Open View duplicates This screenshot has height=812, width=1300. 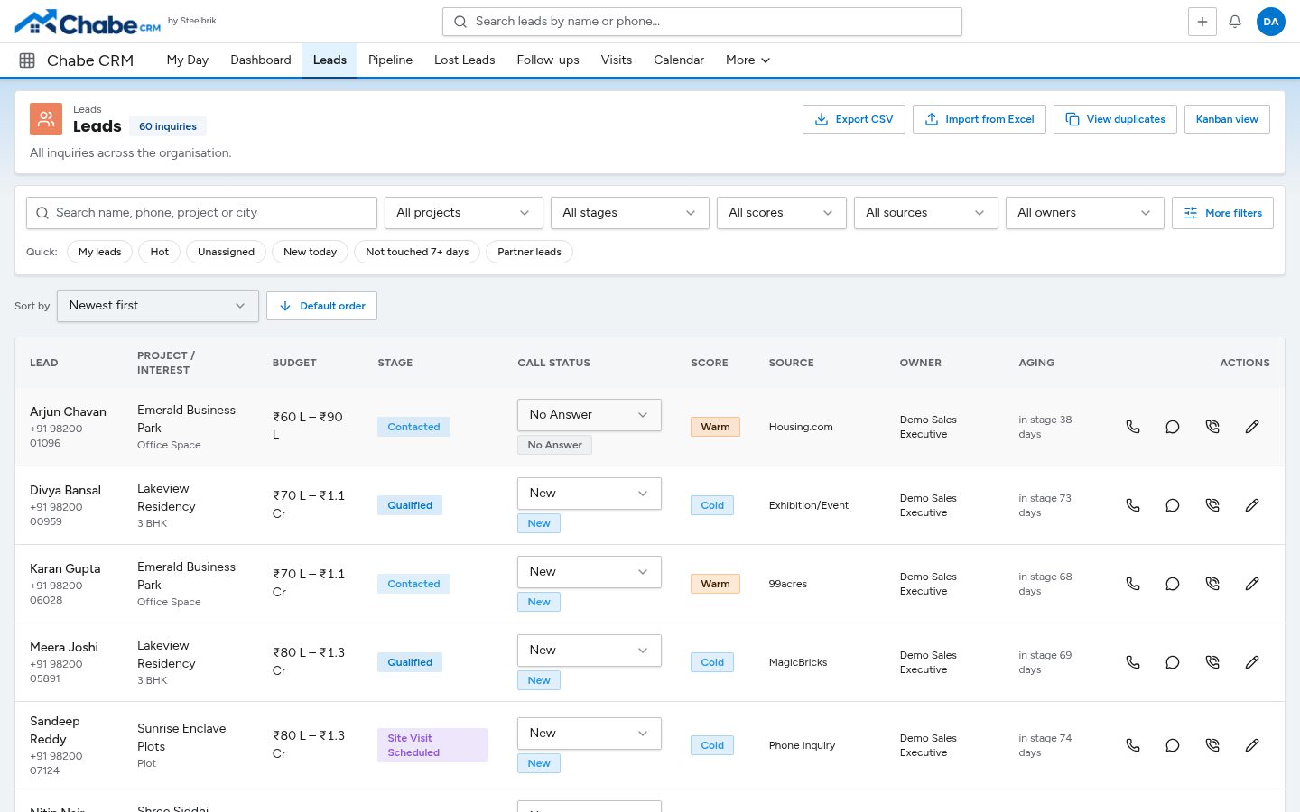pyautogui.click(x=1115, y=119)
